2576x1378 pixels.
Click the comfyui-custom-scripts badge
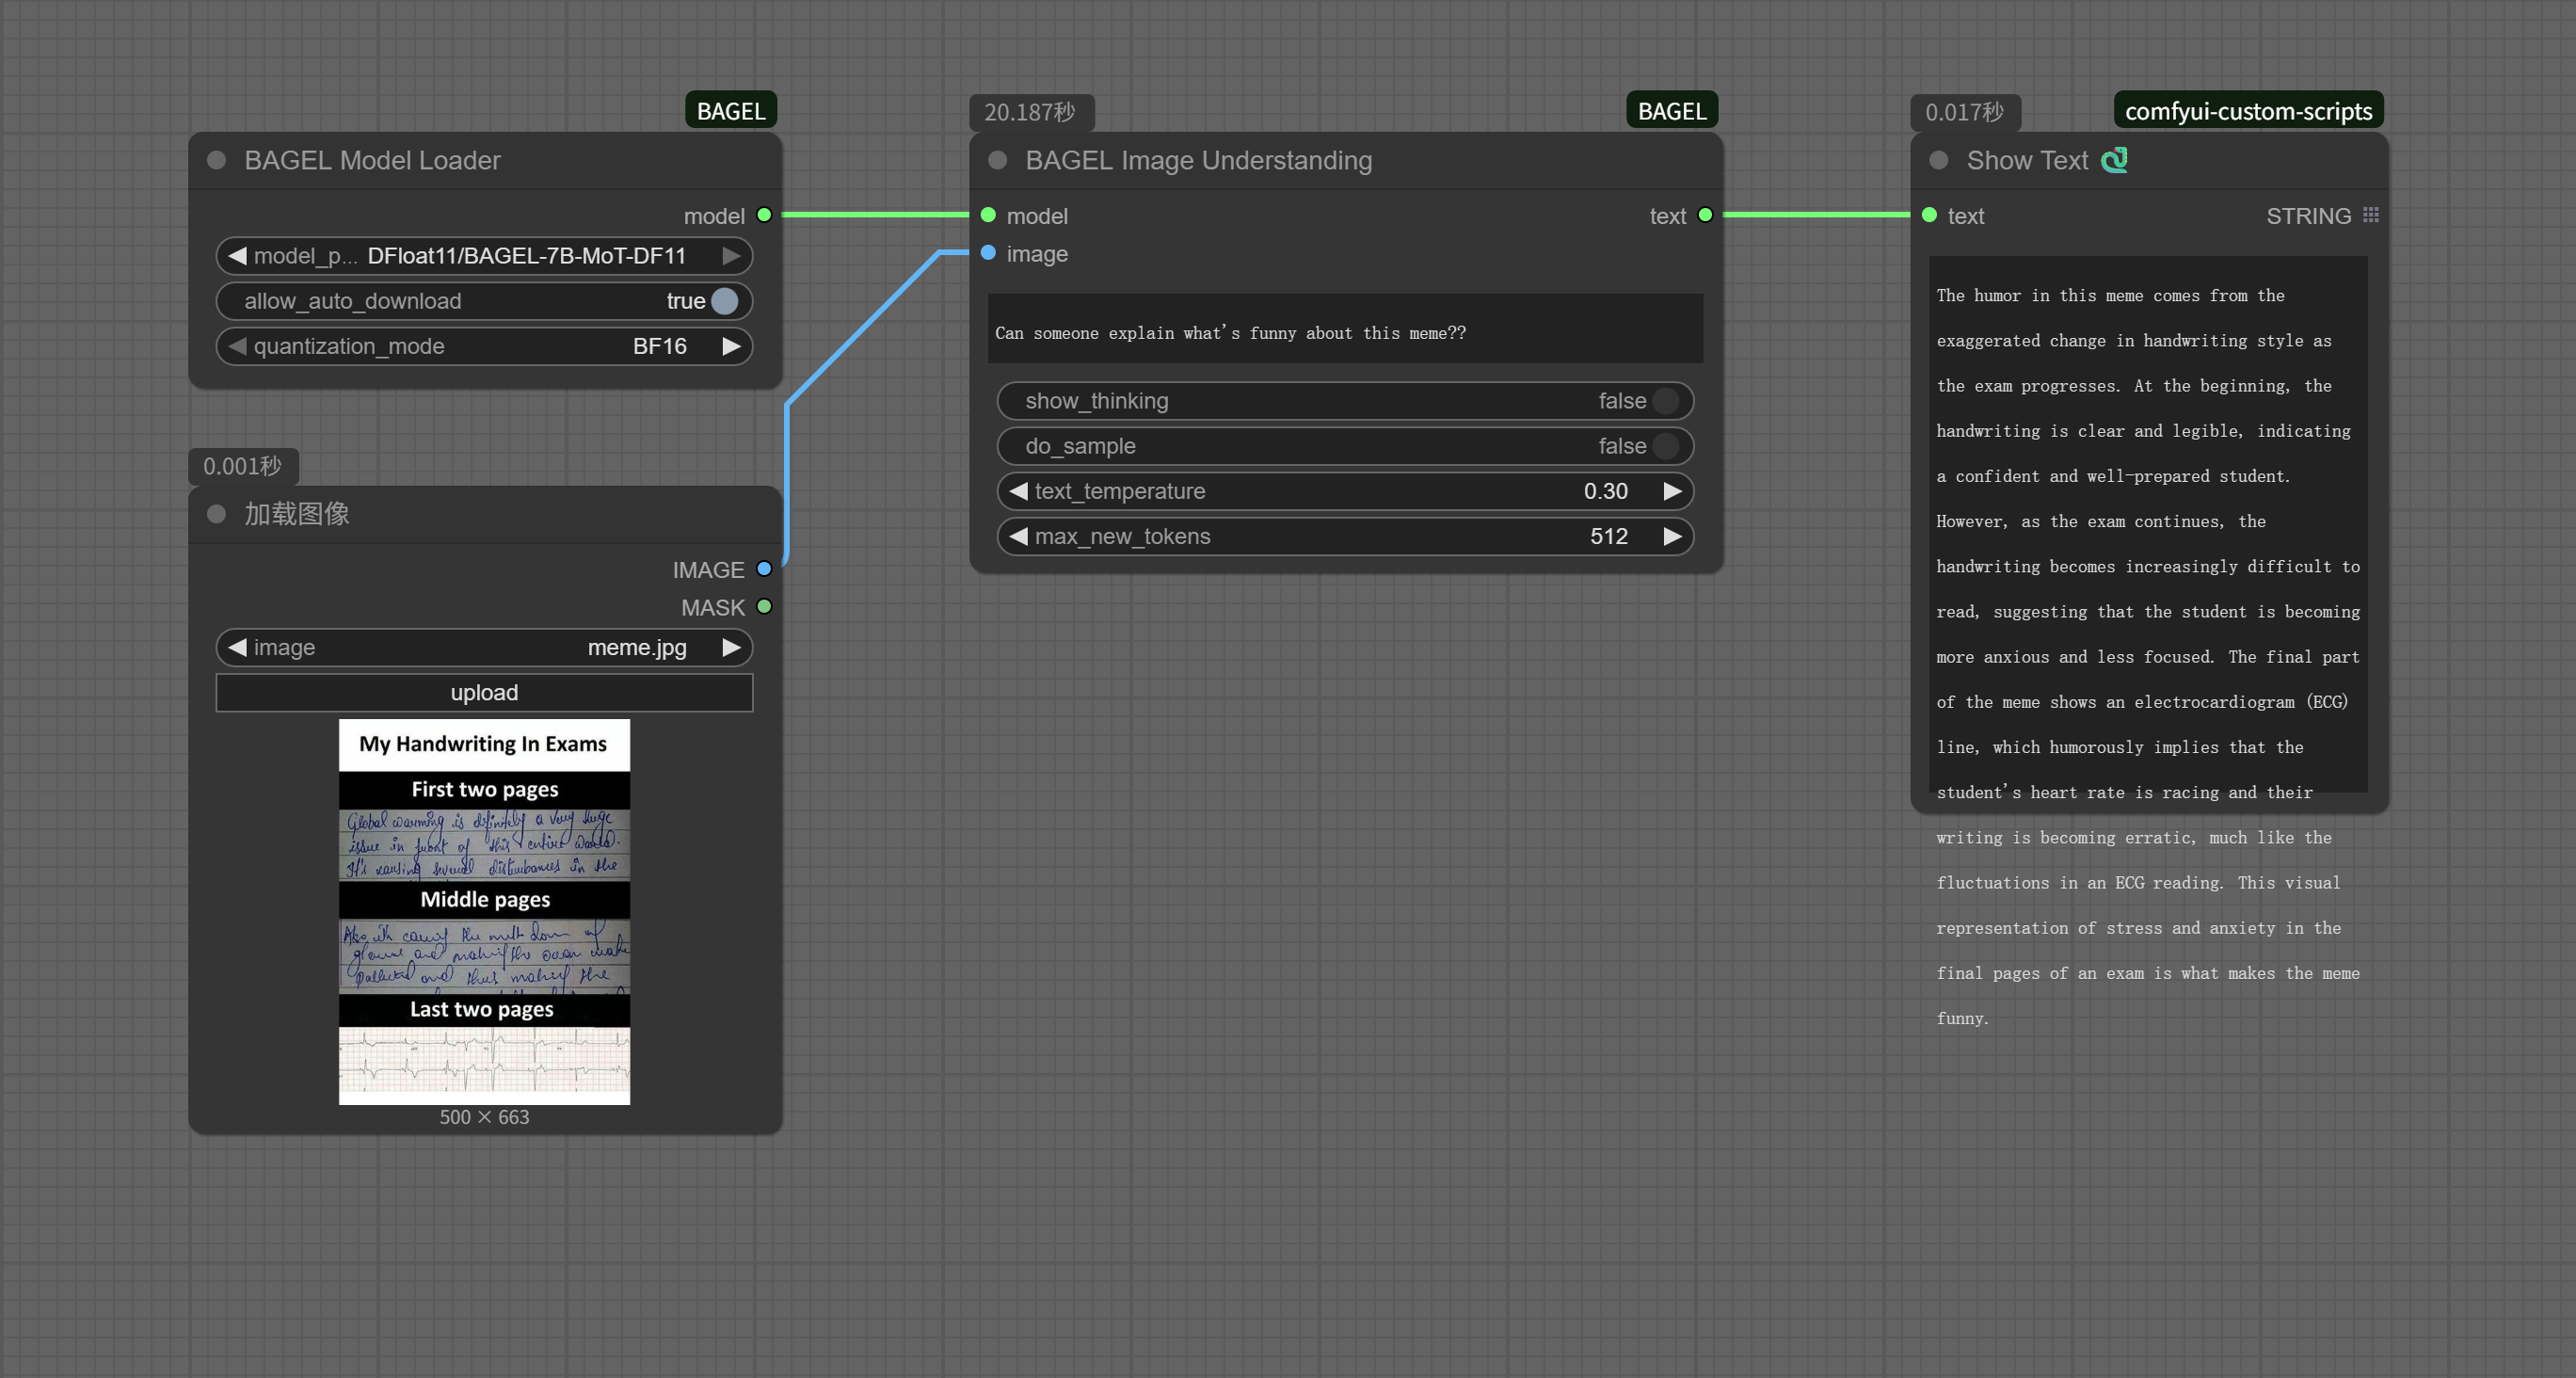pyautogui.click(x=2248, y=111)
